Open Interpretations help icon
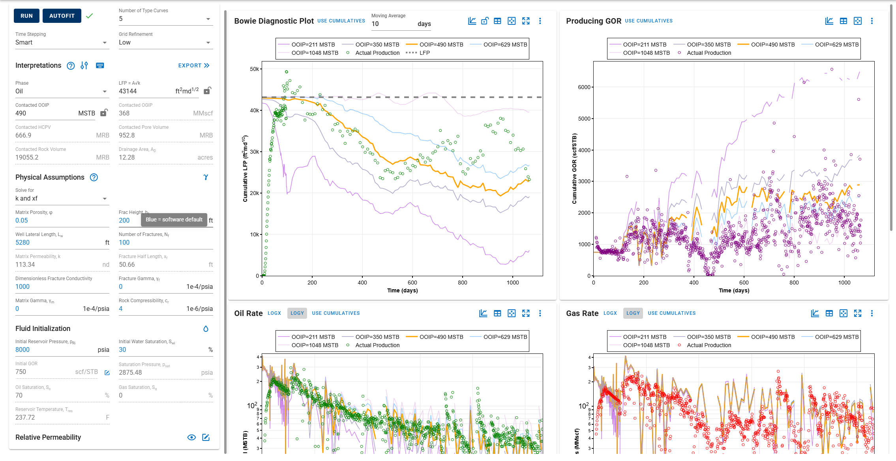 (x=71, y=66)
